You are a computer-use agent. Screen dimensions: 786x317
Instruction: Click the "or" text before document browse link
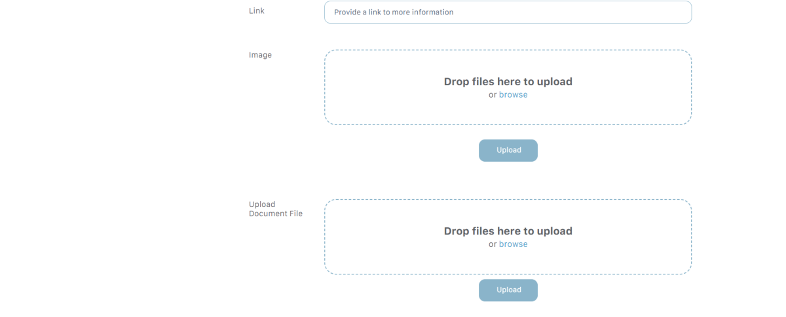click(x=493, y=244)
